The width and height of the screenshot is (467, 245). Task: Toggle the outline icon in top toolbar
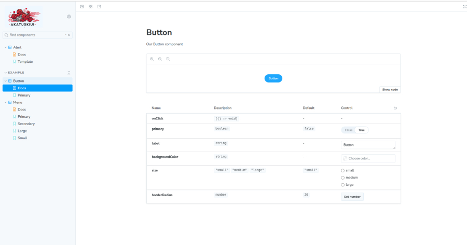99,6
